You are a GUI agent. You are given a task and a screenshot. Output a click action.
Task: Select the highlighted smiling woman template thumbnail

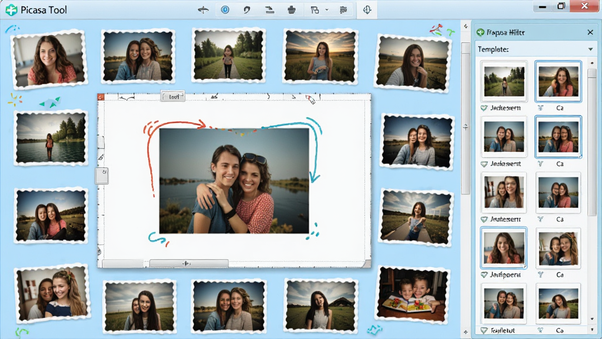(503, 248)
